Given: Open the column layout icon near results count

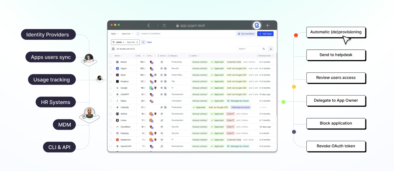Looking at the screenshot, I should tap(113, 49).
